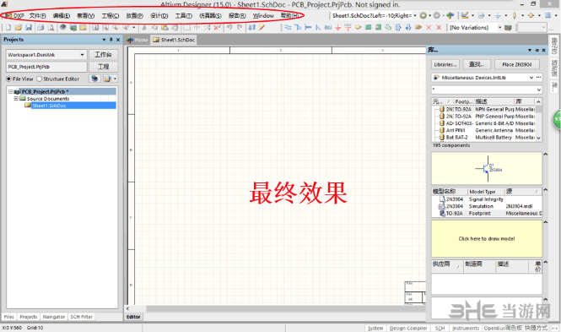561x332 pixels.
Task: Collapse the PCB_Project.PrjPcb tree node
Action: tap(11, 92)
